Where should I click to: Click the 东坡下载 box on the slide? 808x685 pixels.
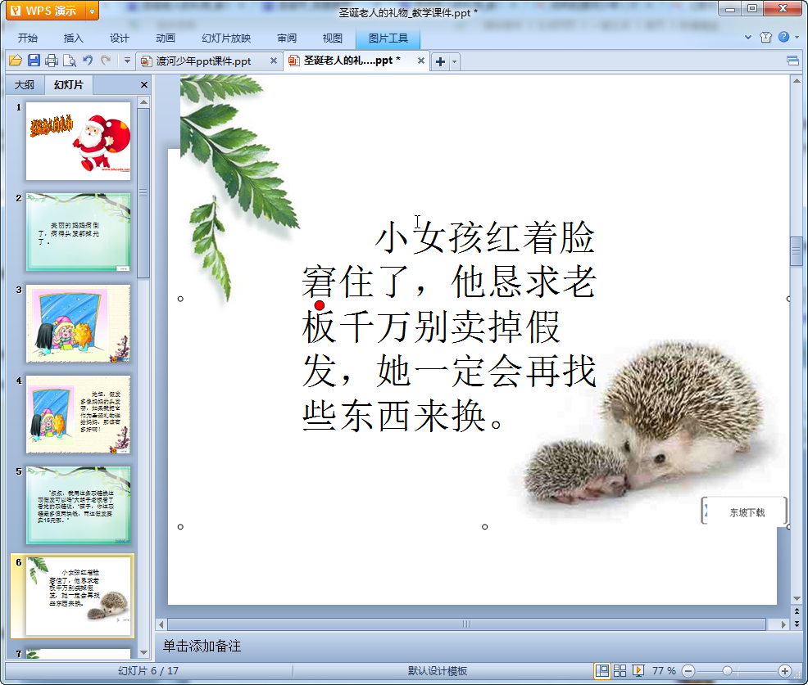pos(745,512)
